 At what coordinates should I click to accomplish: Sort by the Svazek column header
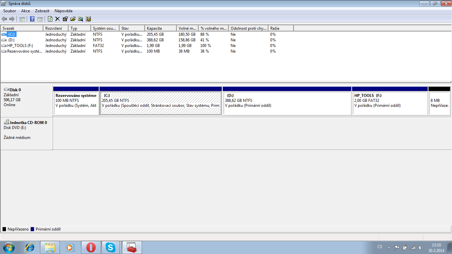[22, 28]
